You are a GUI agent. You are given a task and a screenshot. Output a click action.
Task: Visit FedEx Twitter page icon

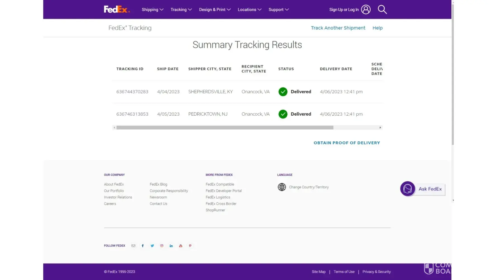152,246
